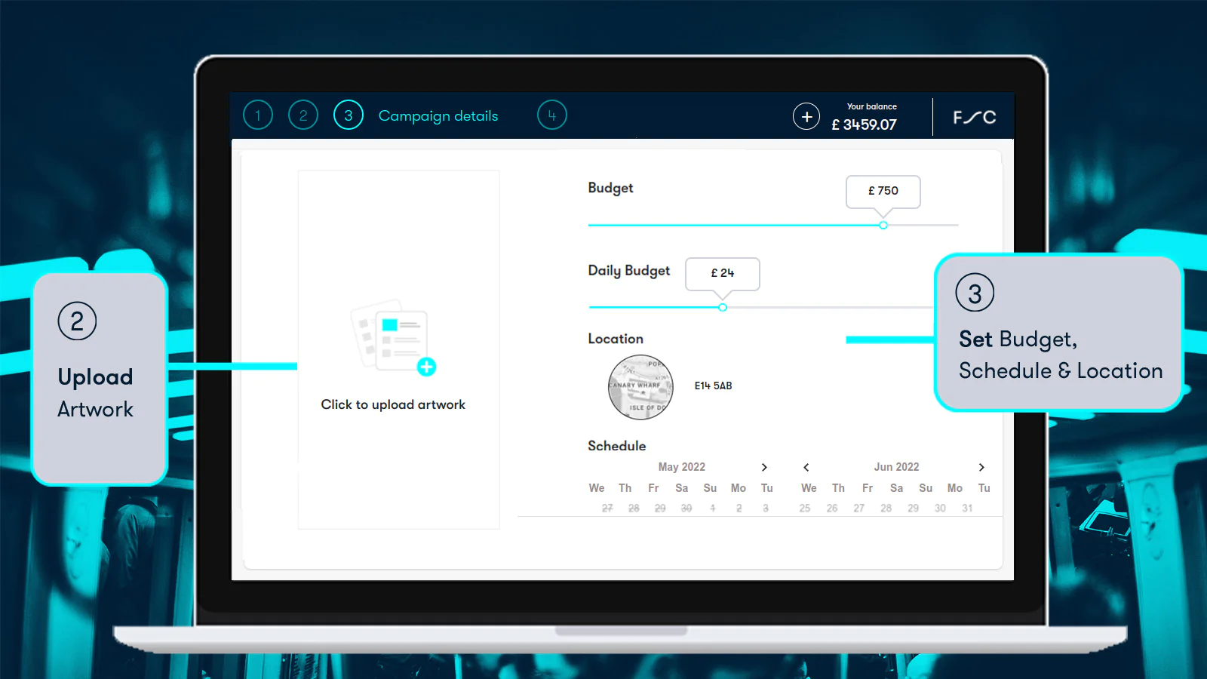Open the Canary Wharf location map thumbnail
This screenshot has height=679, width=1207.
tap(640, 387)
